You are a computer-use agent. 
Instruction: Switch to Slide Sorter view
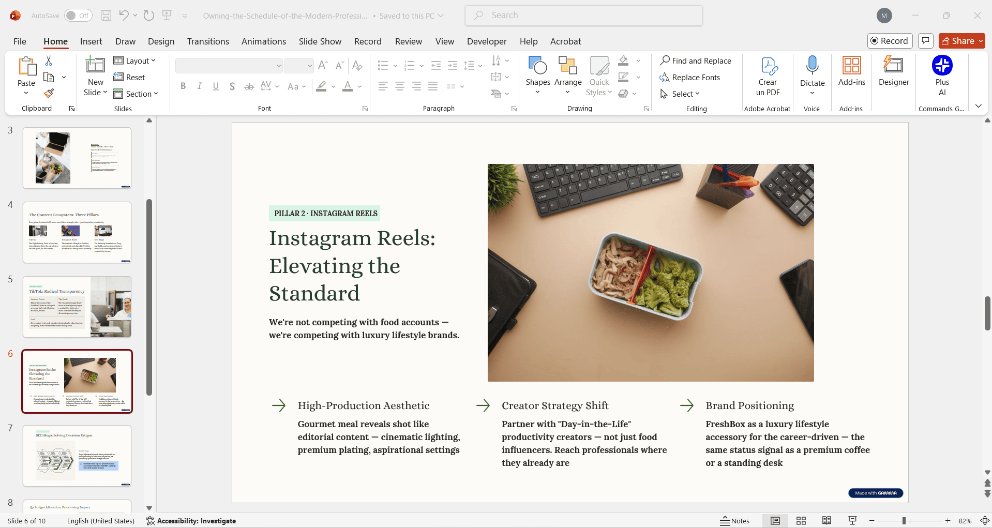pos(801,521)
